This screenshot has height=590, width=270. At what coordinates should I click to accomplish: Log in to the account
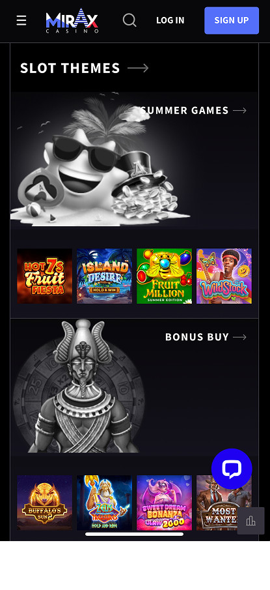pyautogui.click(x=170, y=20)
